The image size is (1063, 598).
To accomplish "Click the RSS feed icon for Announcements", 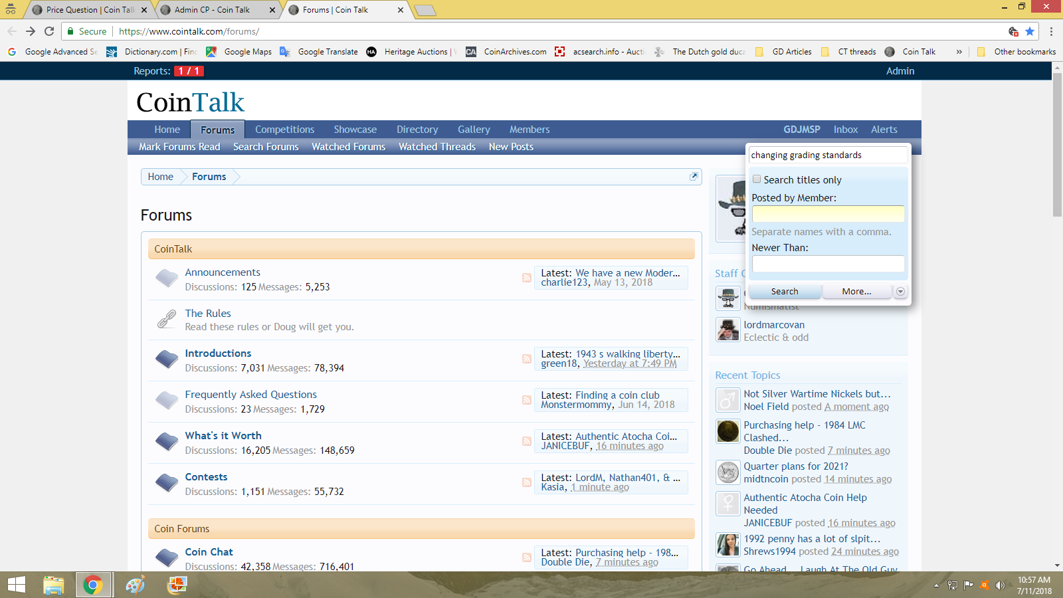I will 526,278.
